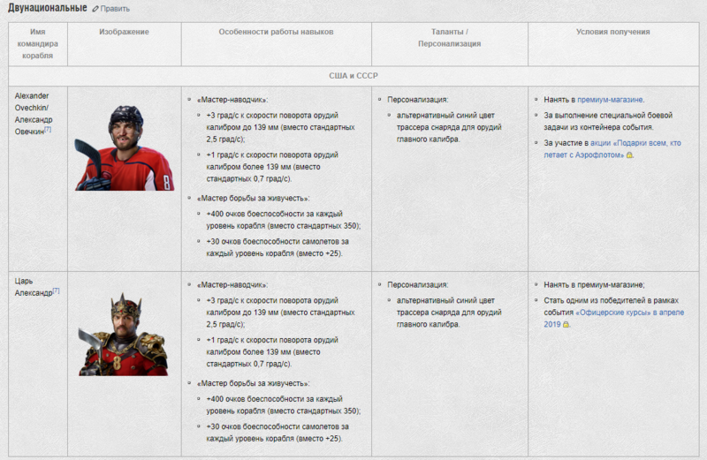
Task: Click the pencil icon next to Править
Action: click(95, 9)
